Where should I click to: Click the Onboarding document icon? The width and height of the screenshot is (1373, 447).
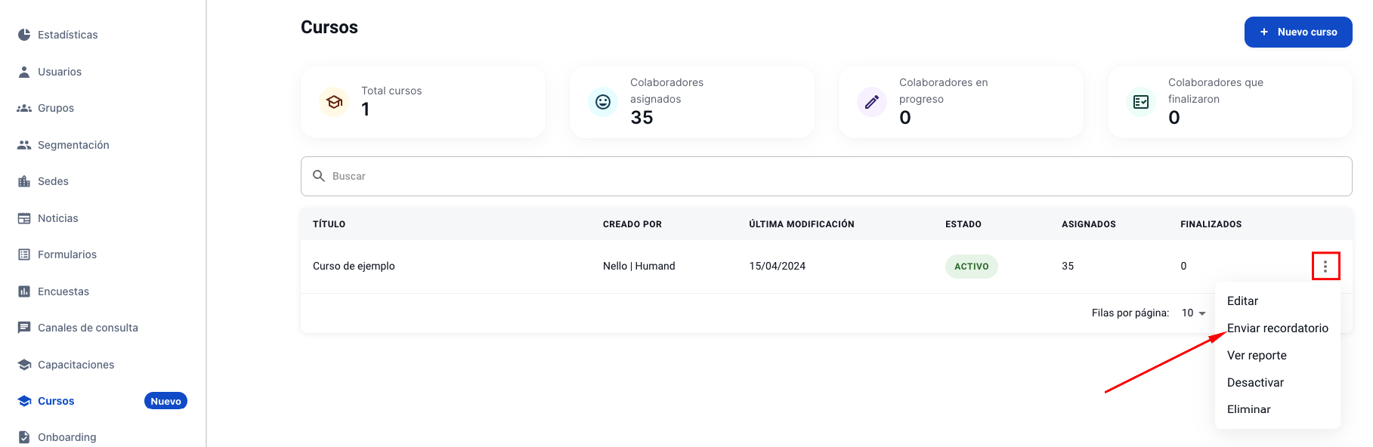(24, 437)
